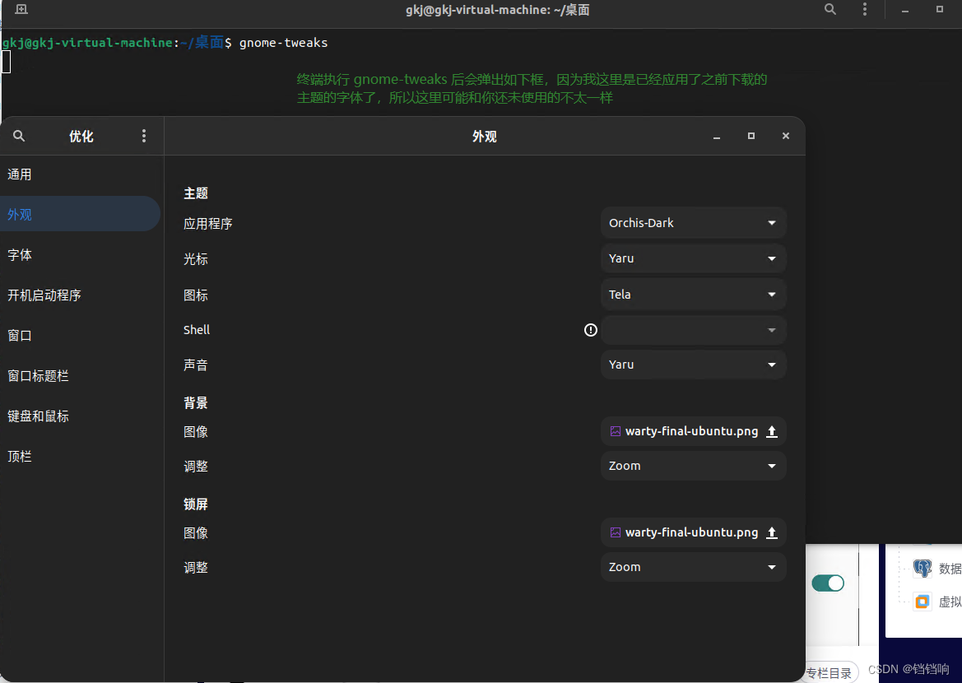Click upload icon for lock screen image
This screenshot has width=962, height=683.
tap(772, 532)
